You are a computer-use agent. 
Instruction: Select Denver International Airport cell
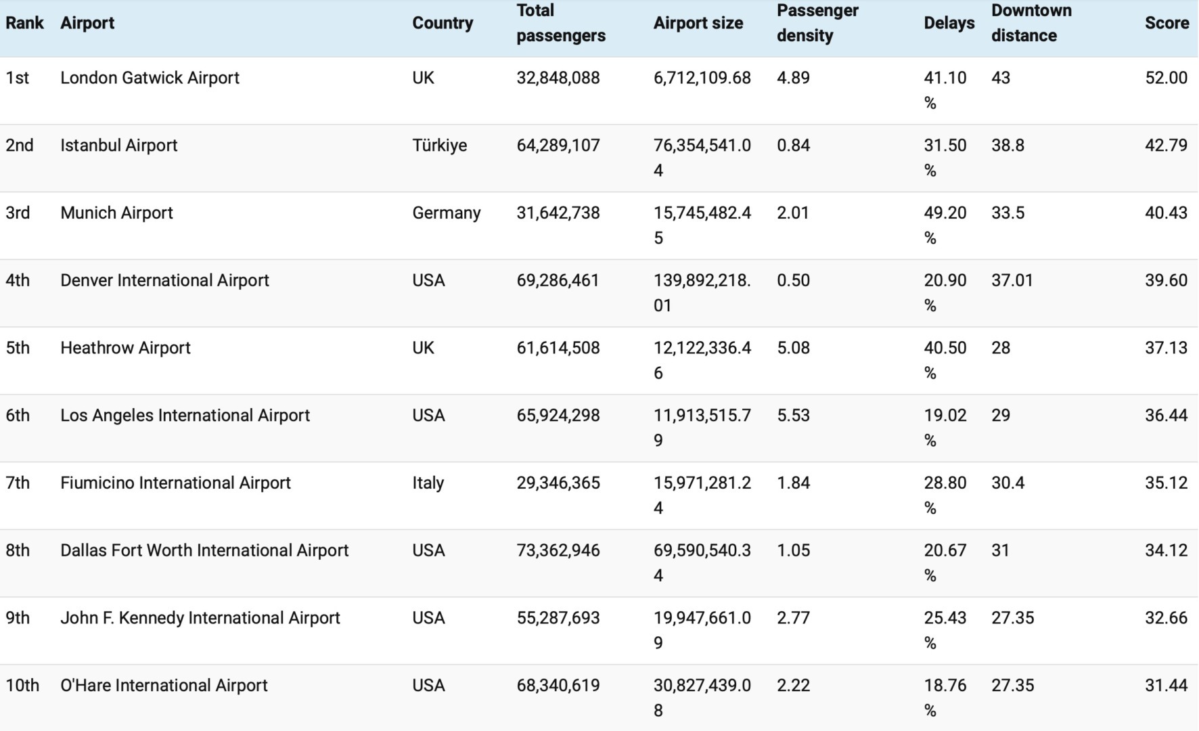coord(164,280)
